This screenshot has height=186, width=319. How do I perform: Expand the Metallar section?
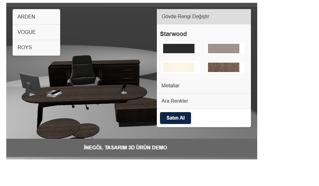point(204,86)
